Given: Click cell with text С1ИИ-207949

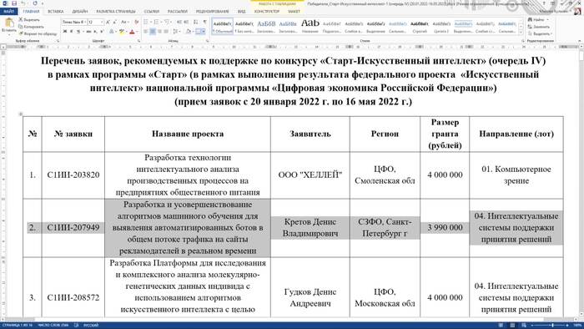Looking at the screenshot, I should 73,228.
